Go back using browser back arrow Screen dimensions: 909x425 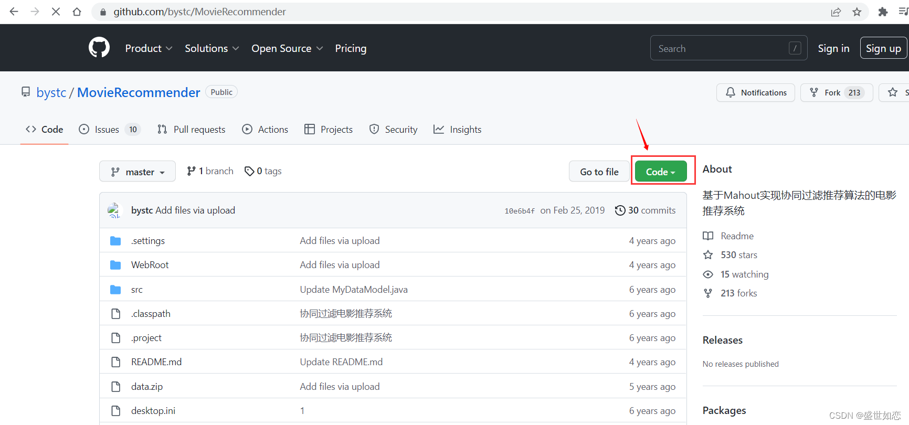(14, 12)
